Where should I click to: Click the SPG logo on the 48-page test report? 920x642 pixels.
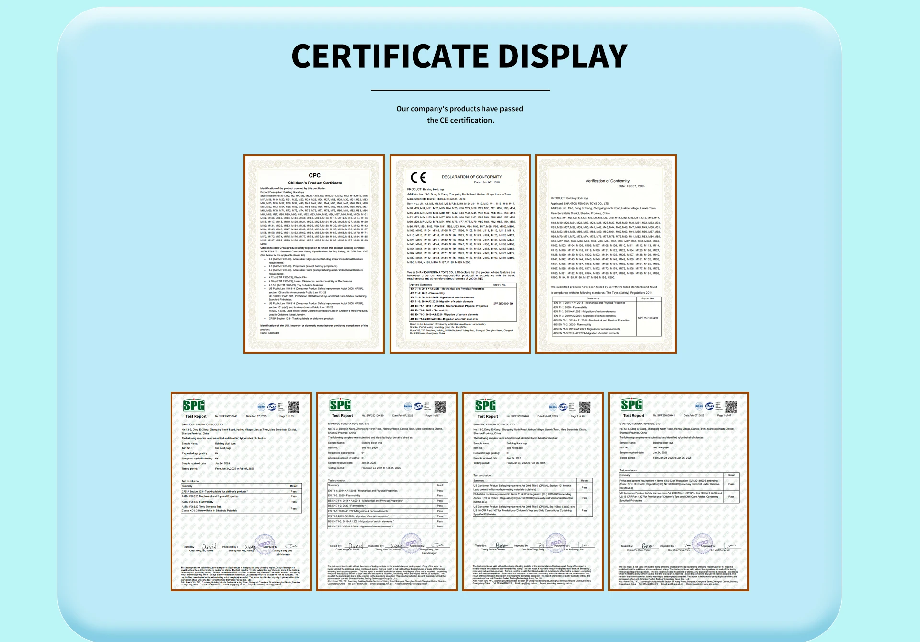tap(485, 405)
